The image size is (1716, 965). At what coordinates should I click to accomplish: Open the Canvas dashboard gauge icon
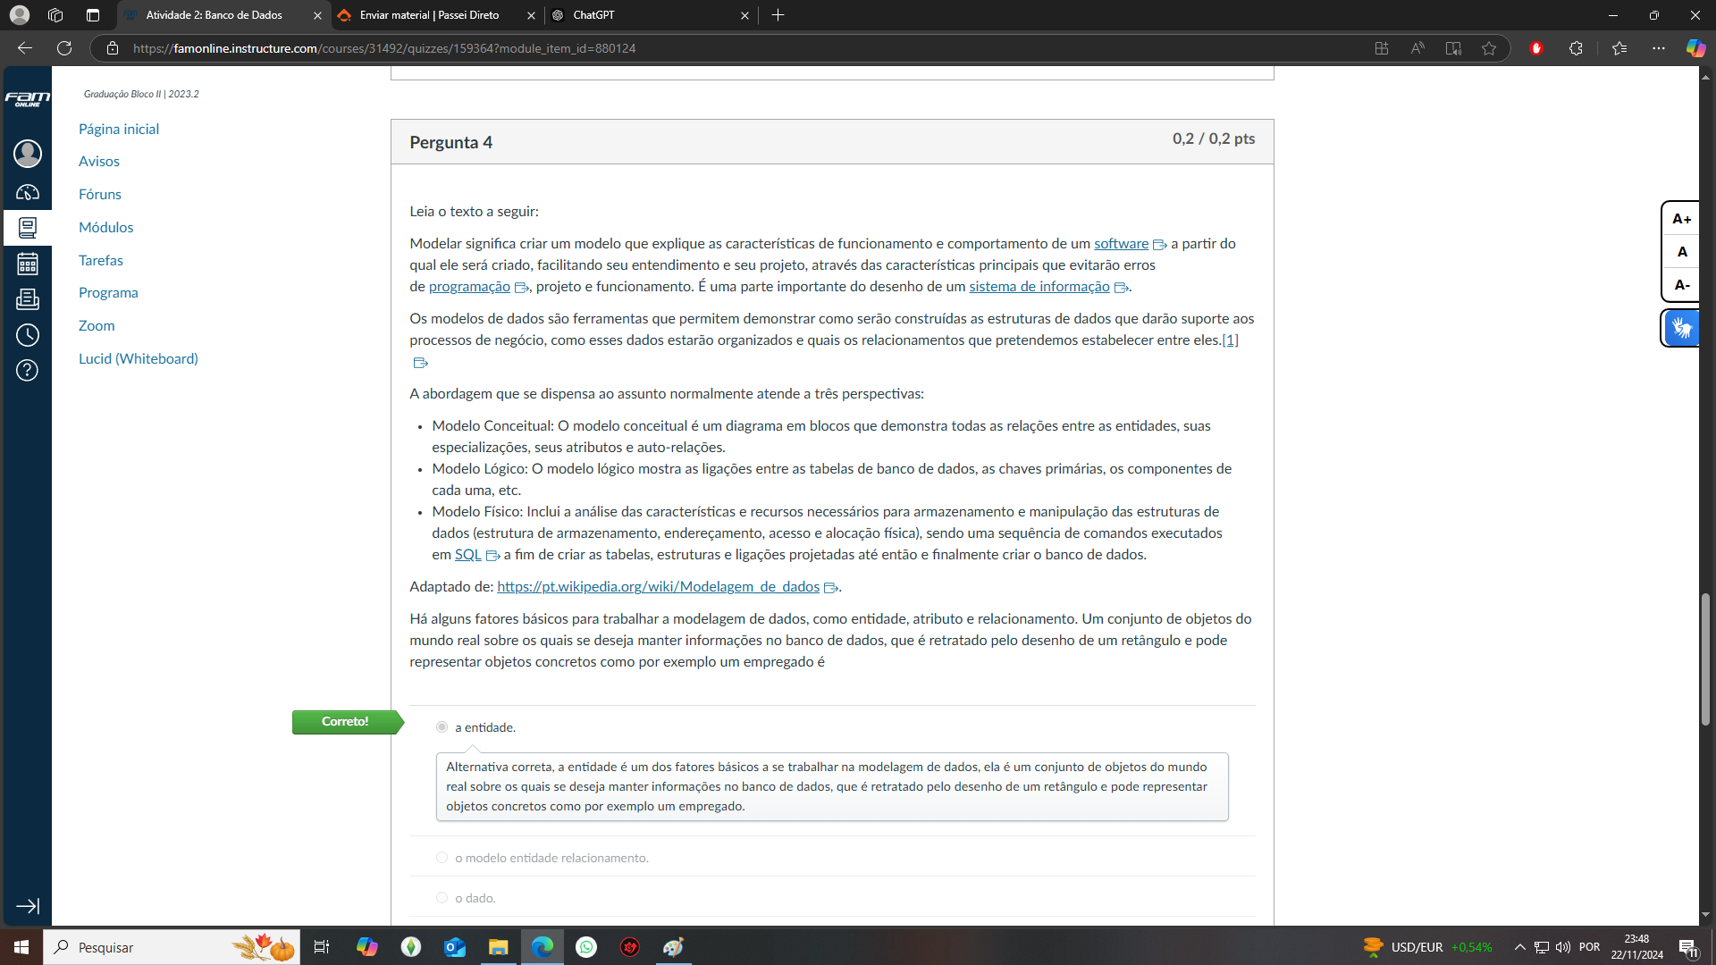28,192
